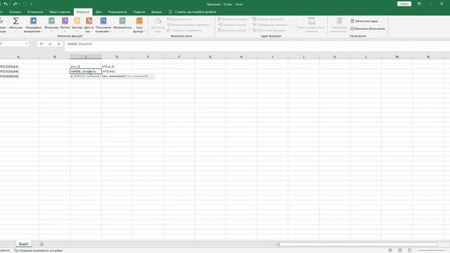Open the Math functions icon
This screenshot has height=253, width=450.
pyautogui.click(x=122, y=21)
